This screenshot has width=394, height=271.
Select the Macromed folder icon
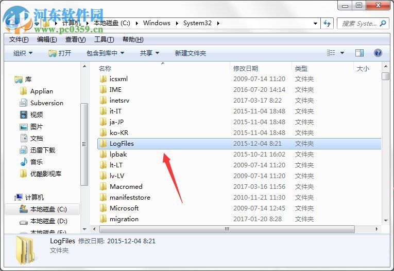click(x=103, y=187)
